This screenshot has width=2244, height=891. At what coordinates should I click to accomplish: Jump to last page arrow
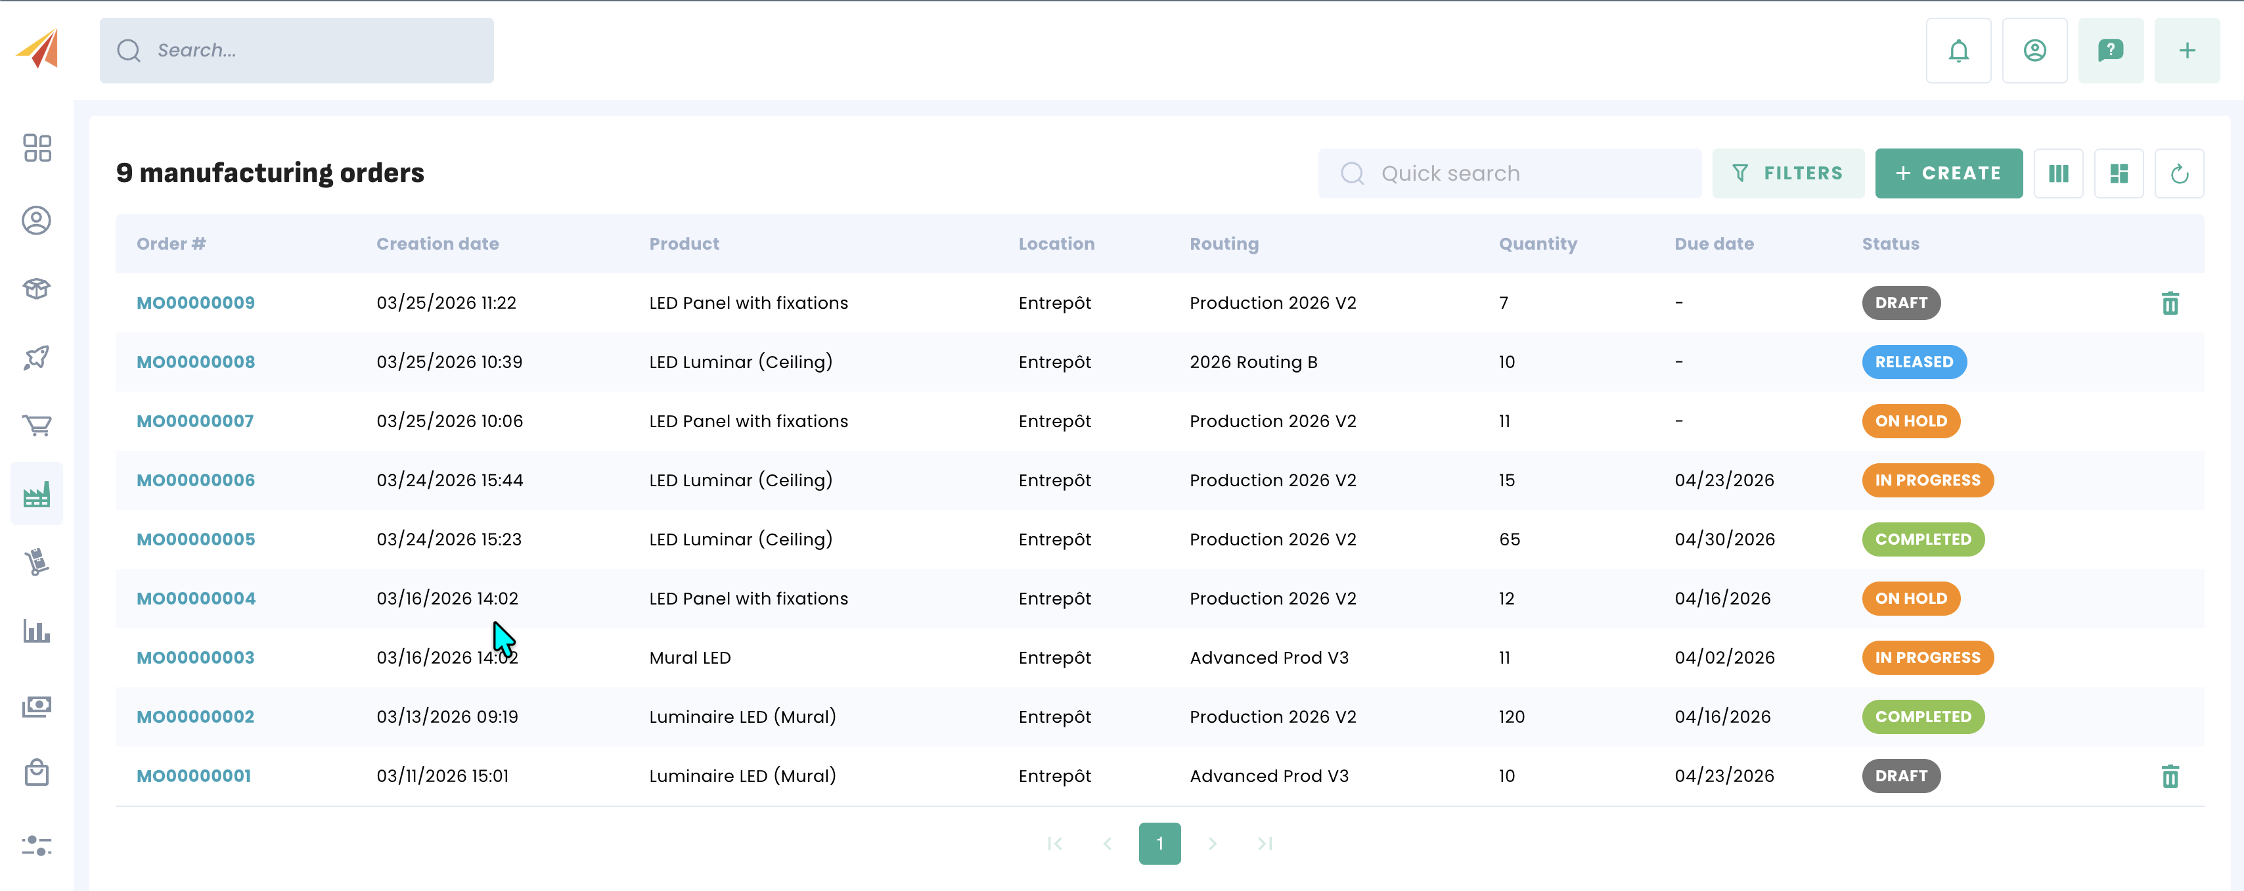1265,843
